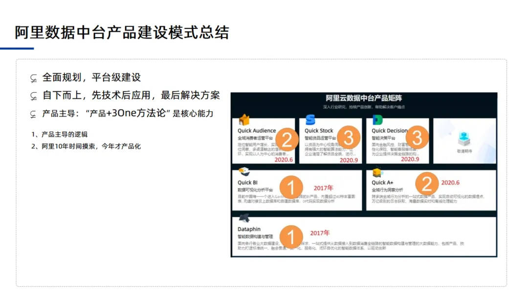This screenshot has width=528, height=297.
Task: Click the 2017年 label in Quick BI card
Action: click(x=323, y=188)
